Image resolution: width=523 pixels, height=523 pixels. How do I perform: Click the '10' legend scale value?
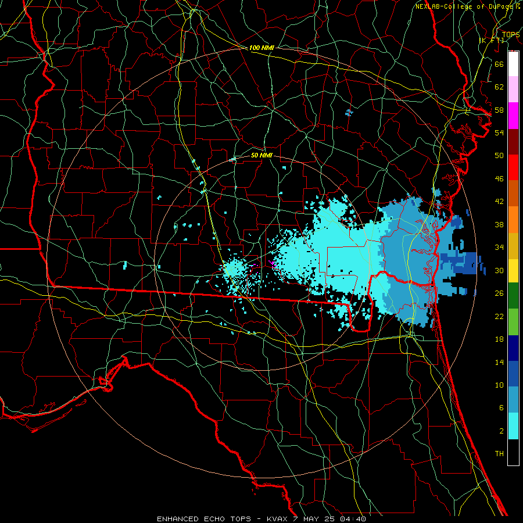[x=499, y=385]
